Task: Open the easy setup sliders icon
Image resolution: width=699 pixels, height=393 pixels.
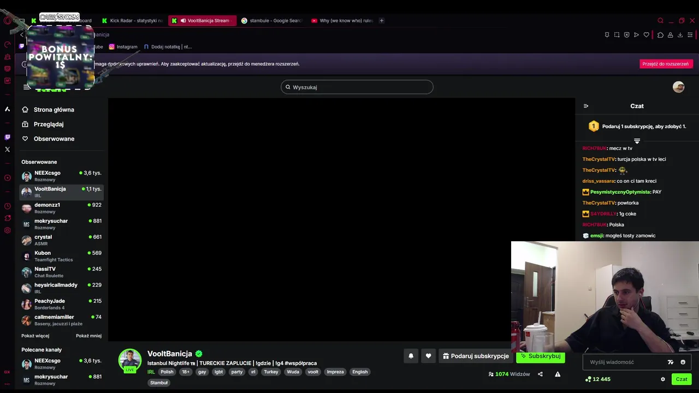Action: pyautogui.click(x=690, y=35)
